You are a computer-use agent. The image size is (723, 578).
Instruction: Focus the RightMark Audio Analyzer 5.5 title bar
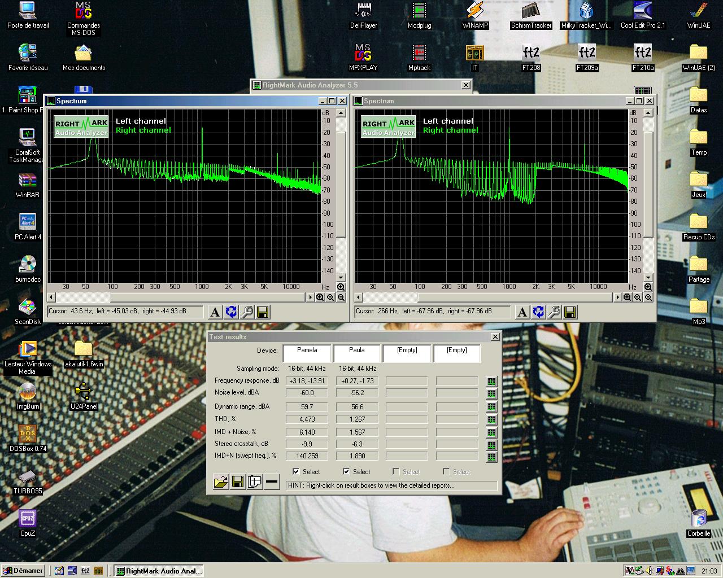coord(360,85)
